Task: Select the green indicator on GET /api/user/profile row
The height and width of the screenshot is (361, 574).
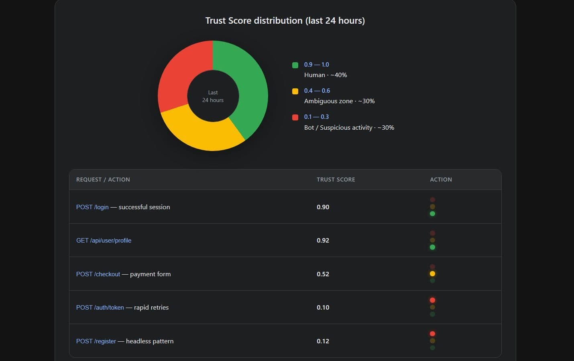Action: [432, 247]
